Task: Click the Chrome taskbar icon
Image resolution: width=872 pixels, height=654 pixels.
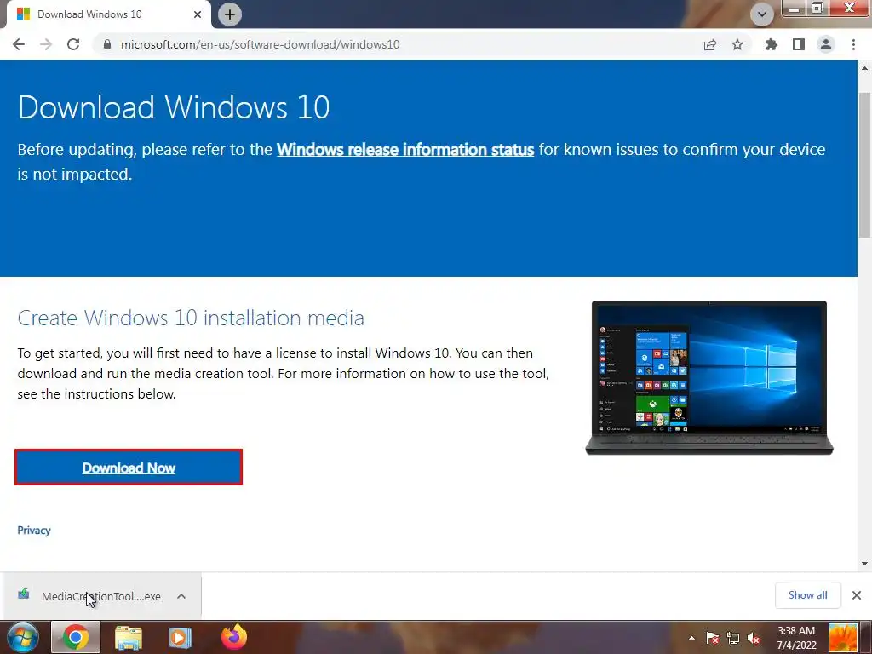Action: point(76,637)
